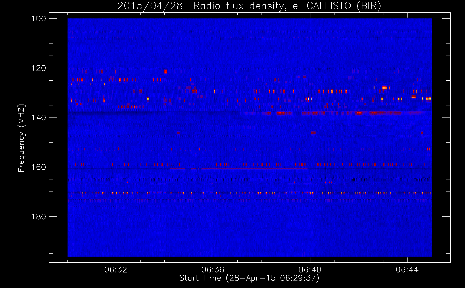This screenshot has width=465, height=288.
Task: Click the 06:40 time tick label
Action: tap(310, 270)
